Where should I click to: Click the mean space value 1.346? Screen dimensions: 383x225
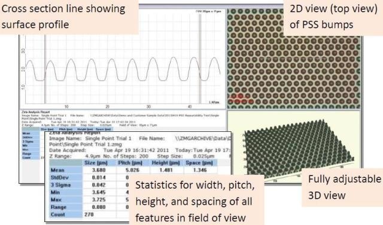point(200,170)
